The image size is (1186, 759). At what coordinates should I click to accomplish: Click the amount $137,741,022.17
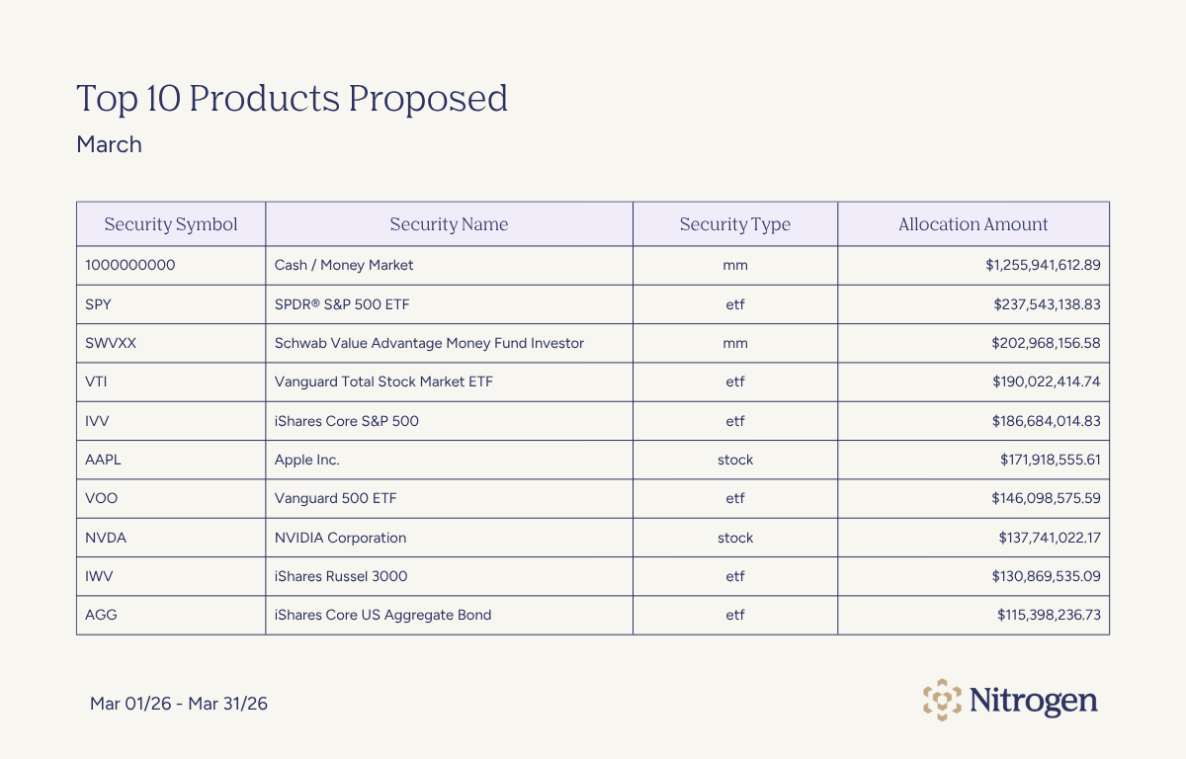click(1050, 538)
